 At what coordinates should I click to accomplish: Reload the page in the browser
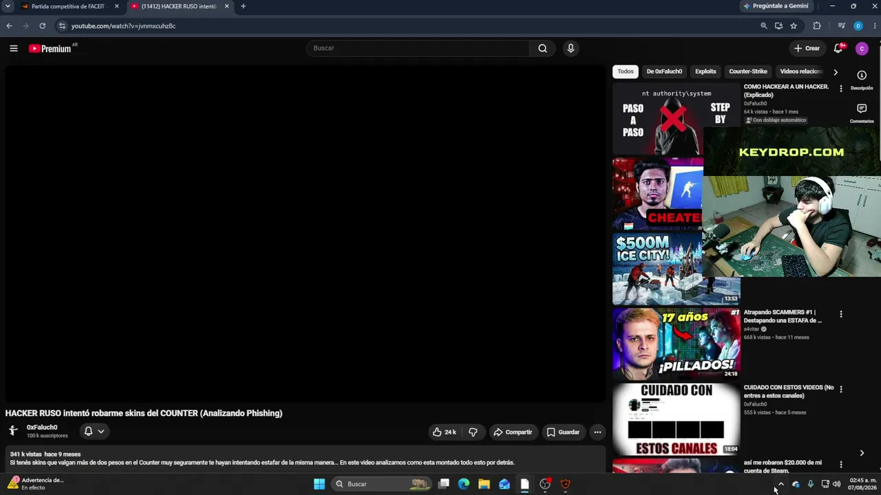pyautogui.click(x=42, y=26)
